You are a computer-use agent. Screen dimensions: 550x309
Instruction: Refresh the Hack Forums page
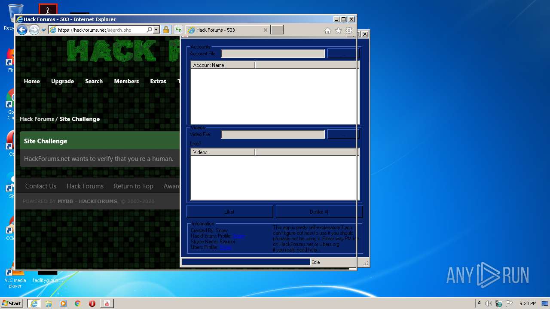[178, 30]
